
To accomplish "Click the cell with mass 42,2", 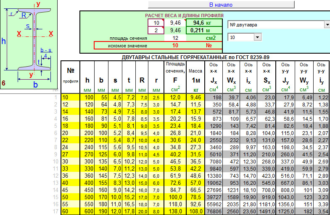I will [x=195, y=168].
